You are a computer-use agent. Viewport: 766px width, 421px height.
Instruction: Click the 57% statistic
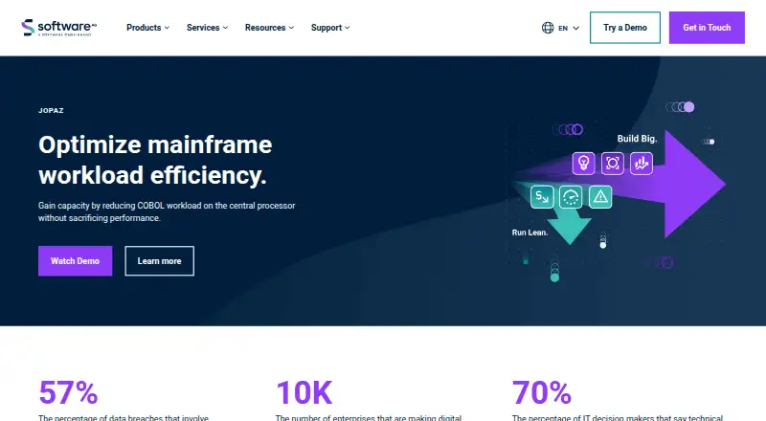(68, 392)
